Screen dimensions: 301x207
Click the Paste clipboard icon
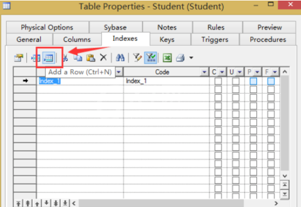[x=90, y=57]
